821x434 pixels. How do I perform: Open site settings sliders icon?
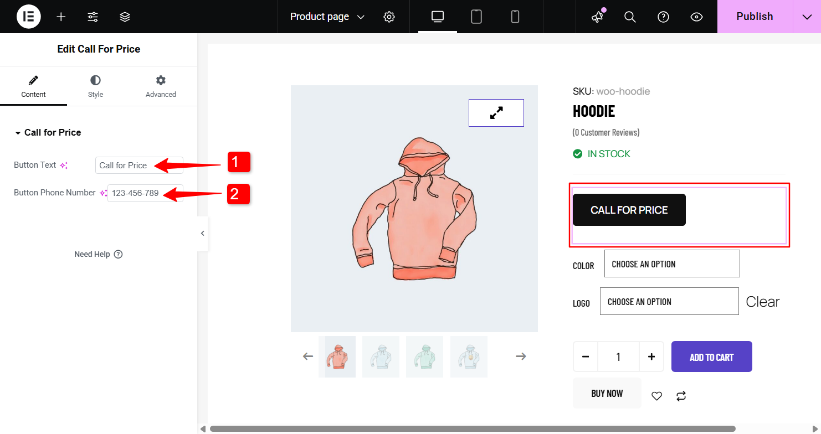coord(93,17)
